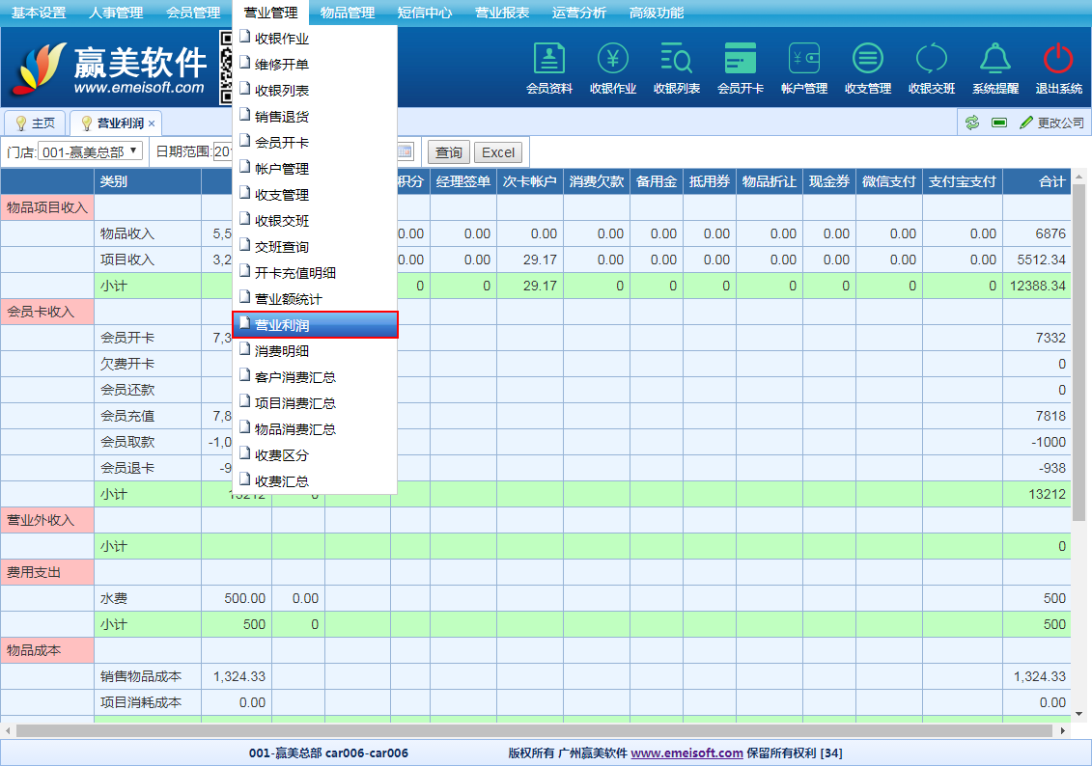Switch to the 主页 tab
Viewport: 1092px width, 766px height.
[36, 123]
